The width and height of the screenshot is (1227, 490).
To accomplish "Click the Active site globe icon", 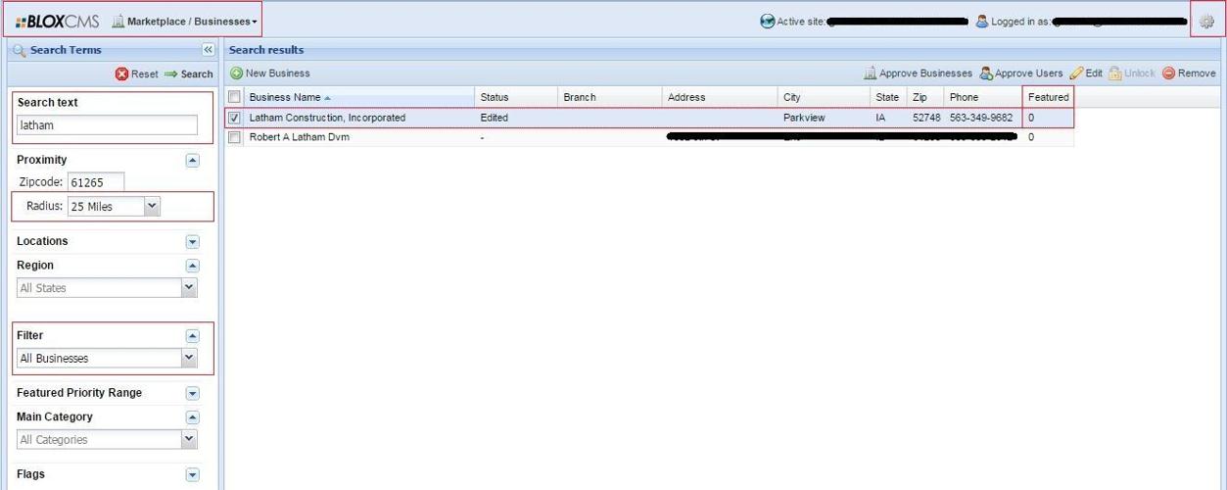I will [x=768, y=22].
